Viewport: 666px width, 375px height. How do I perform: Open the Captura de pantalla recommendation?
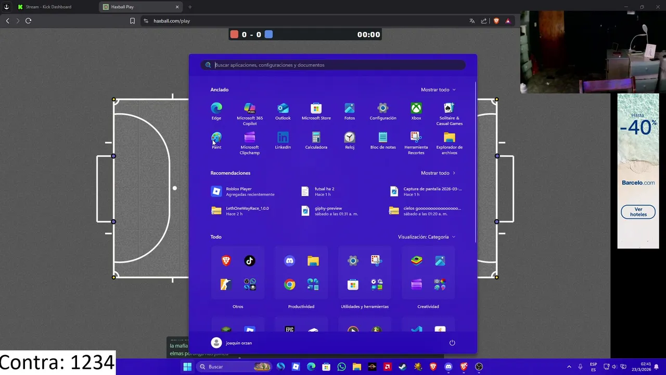pos(427,192)
